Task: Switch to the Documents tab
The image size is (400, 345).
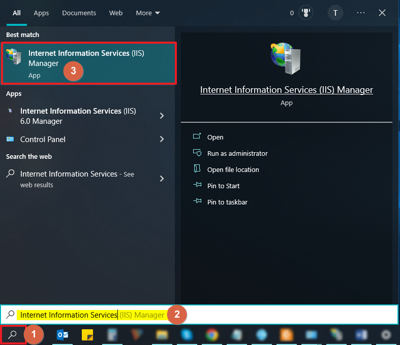Action: pyautogui.click(x=79, y=13)
